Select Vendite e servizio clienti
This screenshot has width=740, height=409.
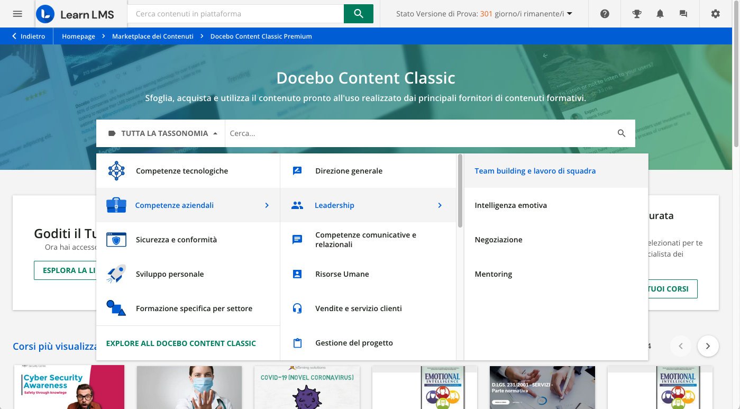point(368,308)
